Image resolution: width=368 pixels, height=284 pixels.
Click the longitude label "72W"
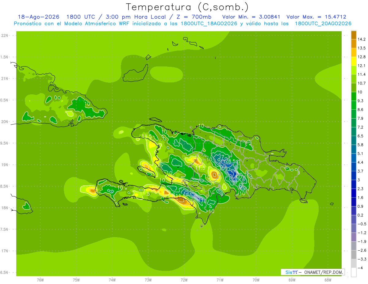184,280
